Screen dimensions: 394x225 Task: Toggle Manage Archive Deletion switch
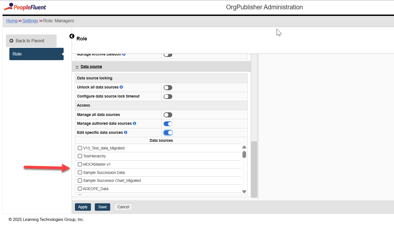[168, 55]
